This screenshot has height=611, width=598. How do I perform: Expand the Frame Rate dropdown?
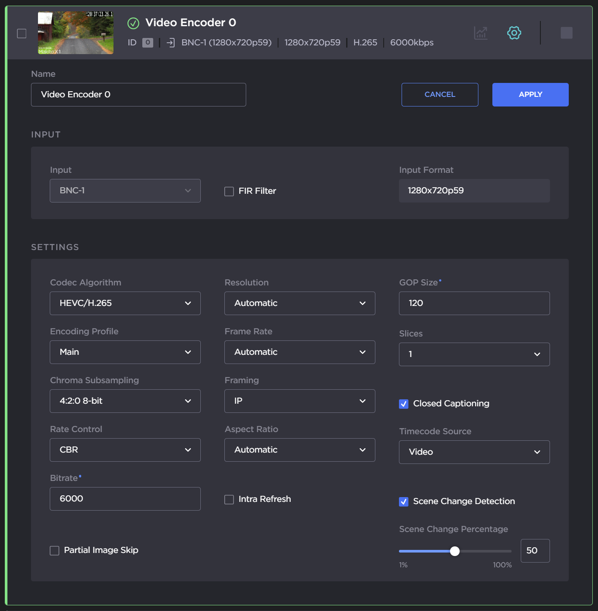tap(299, 352)
